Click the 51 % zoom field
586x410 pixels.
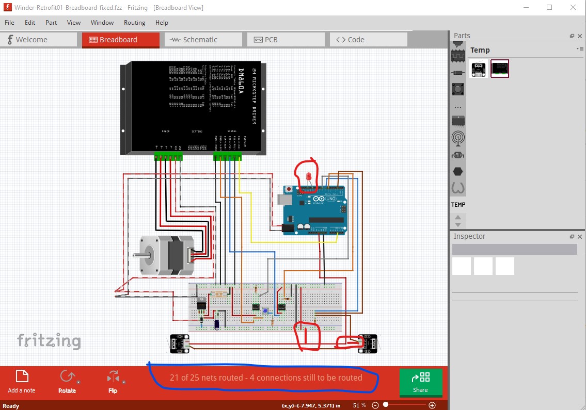359,405
